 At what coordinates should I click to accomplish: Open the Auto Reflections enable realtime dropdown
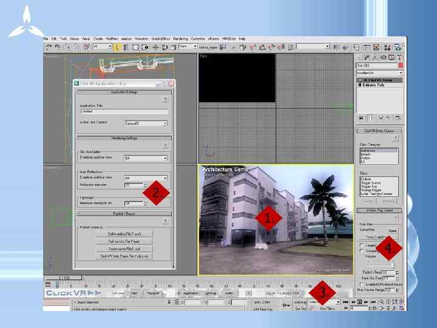point(146,177)
